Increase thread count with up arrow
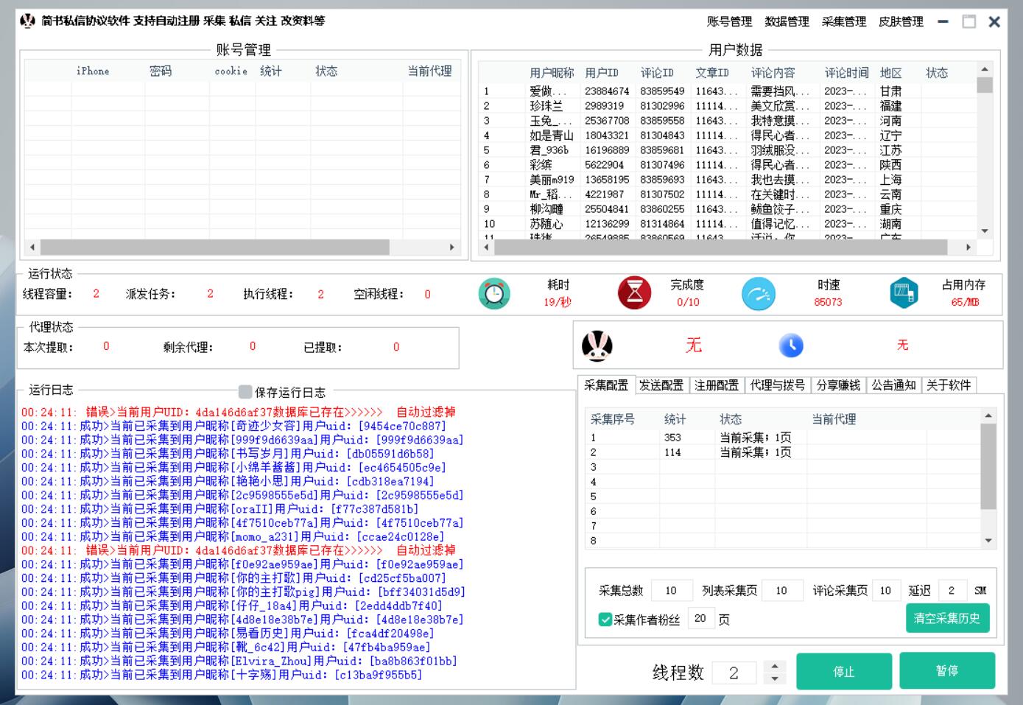1023x705 pixels. [x=774, y=666]
